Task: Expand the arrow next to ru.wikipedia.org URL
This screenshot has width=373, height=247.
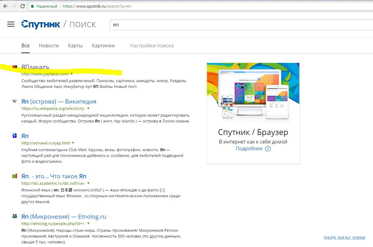Action: coord(88,108)
